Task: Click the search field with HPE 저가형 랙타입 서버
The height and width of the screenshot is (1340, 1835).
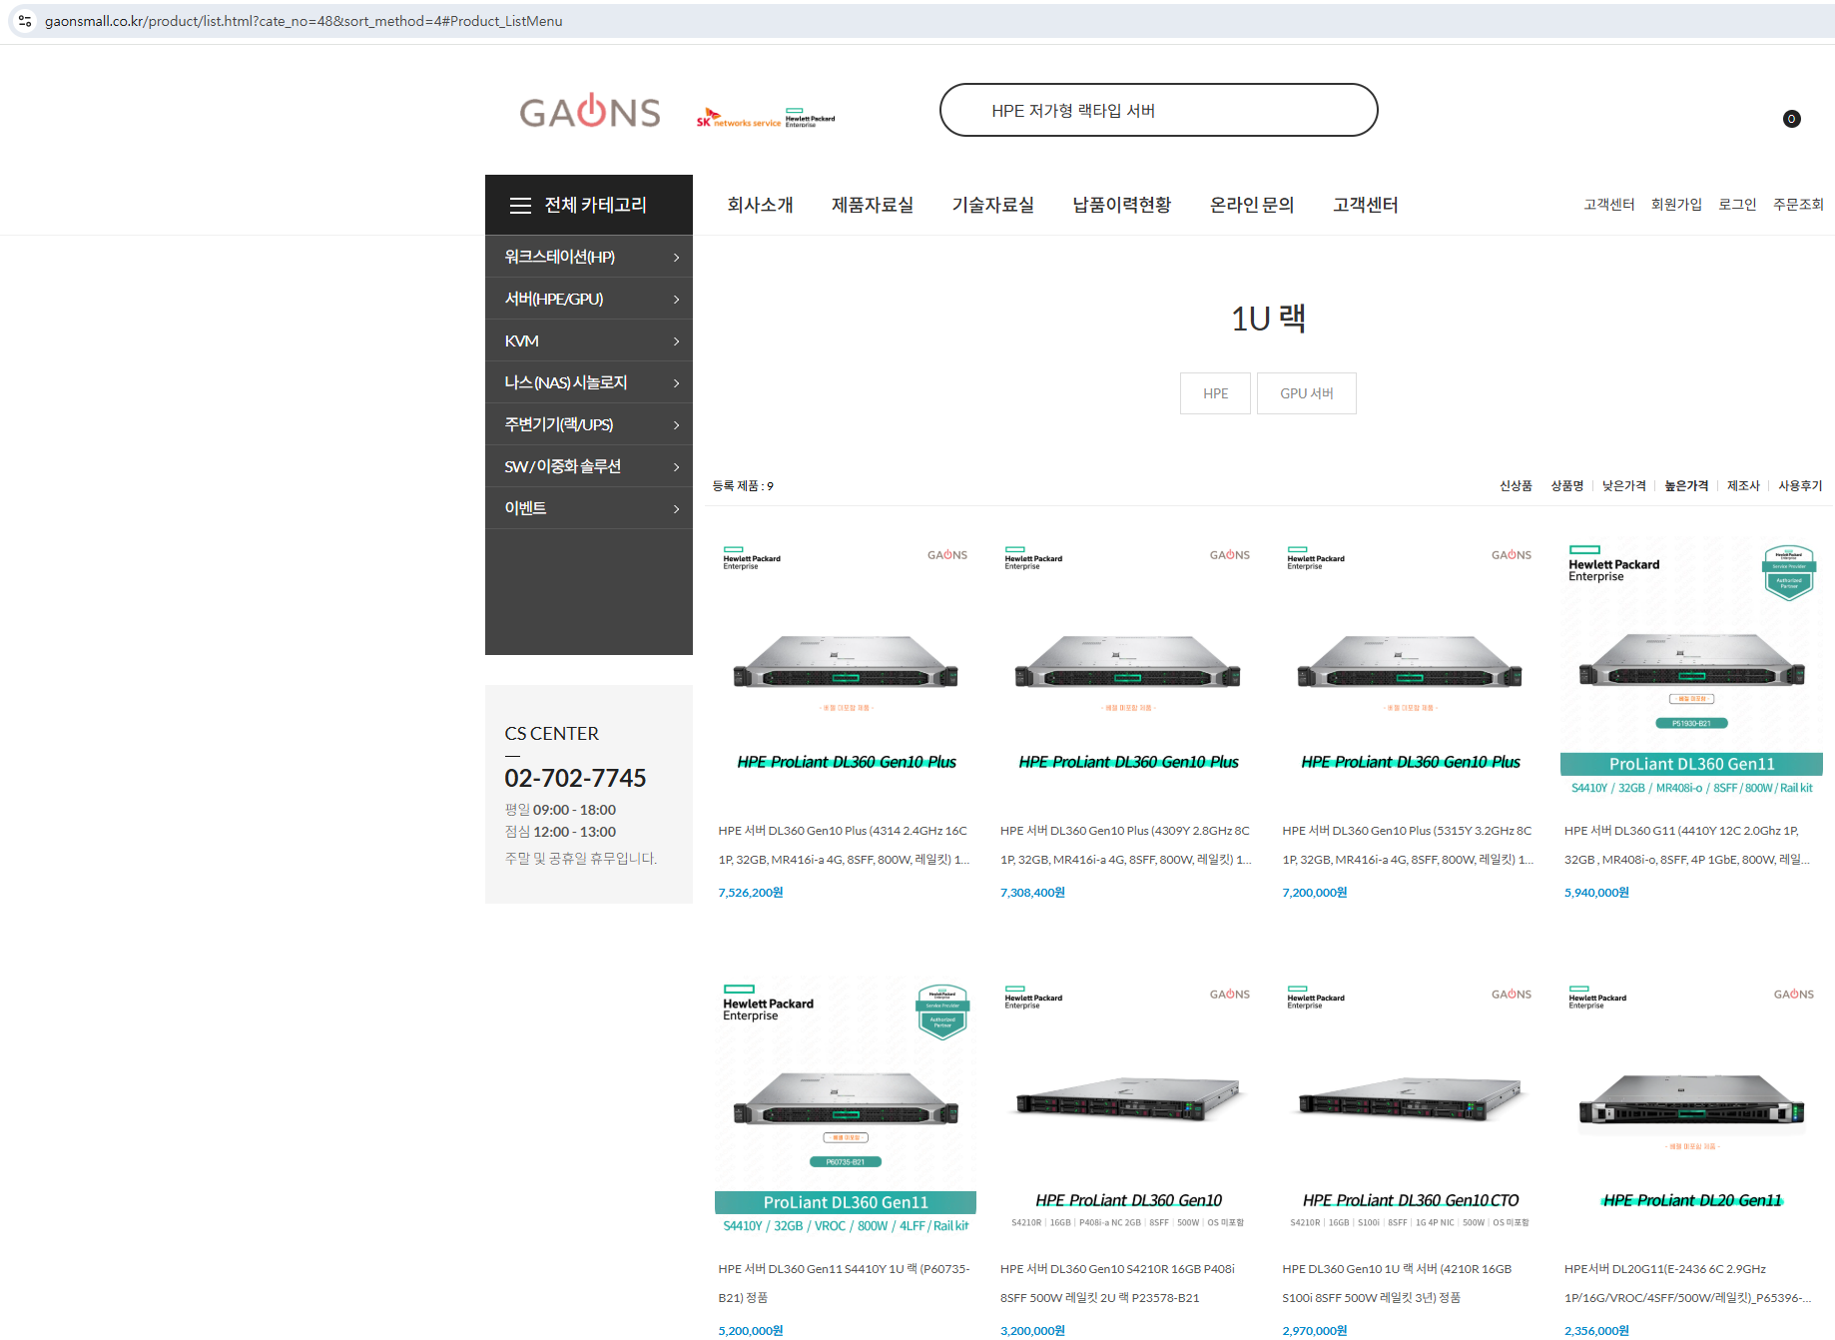Action: point(1158,110)
